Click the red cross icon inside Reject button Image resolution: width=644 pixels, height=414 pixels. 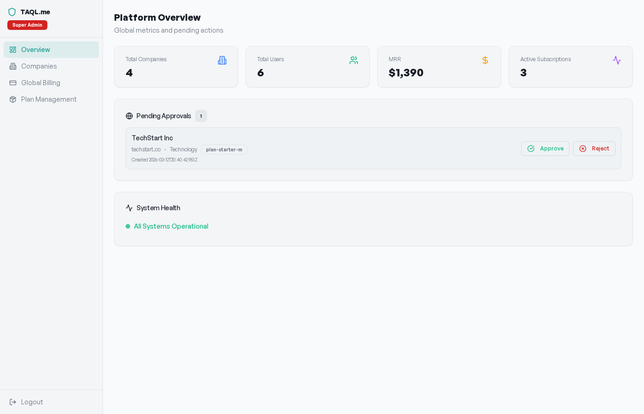coord(583,149)
